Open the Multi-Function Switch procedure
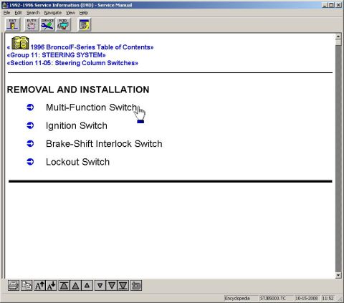Image resolution: width=344 pixels, height=303 pixels. [91, 107]
